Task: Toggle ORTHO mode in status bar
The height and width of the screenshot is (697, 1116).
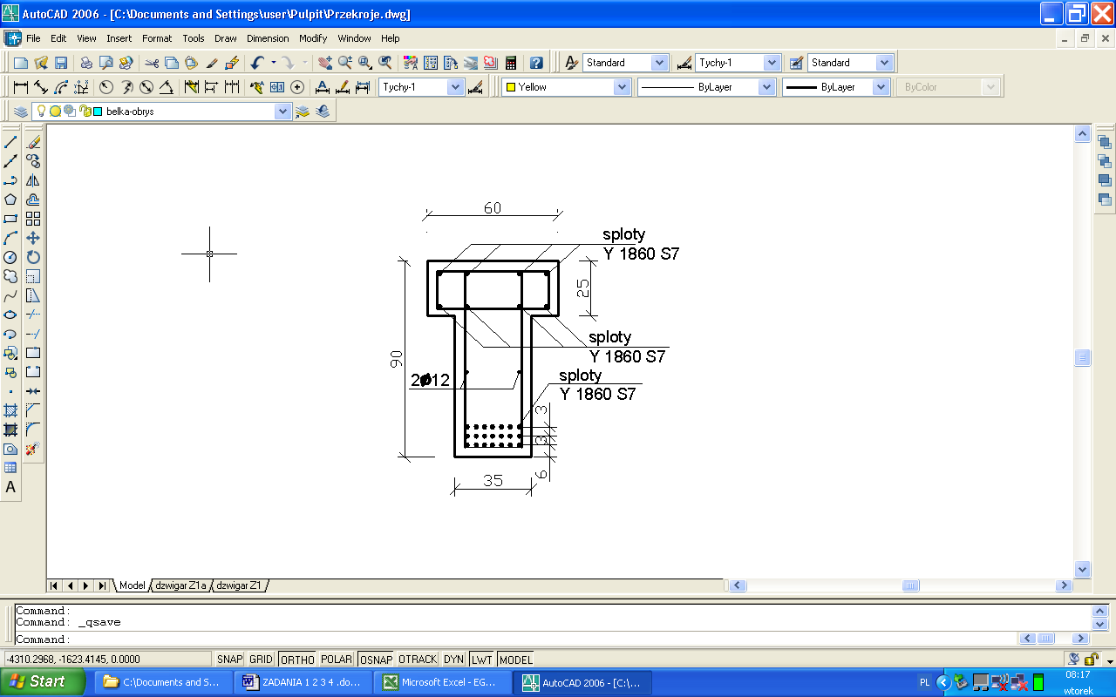Action: (297, 660)
